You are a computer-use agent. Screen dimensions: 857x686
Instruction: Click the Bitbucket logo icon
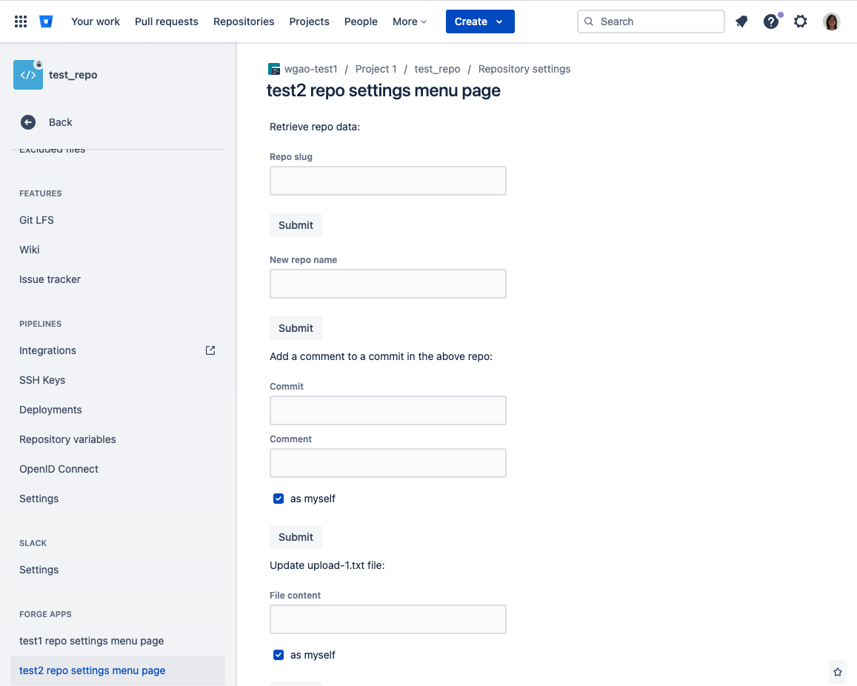tap(46, 21)
